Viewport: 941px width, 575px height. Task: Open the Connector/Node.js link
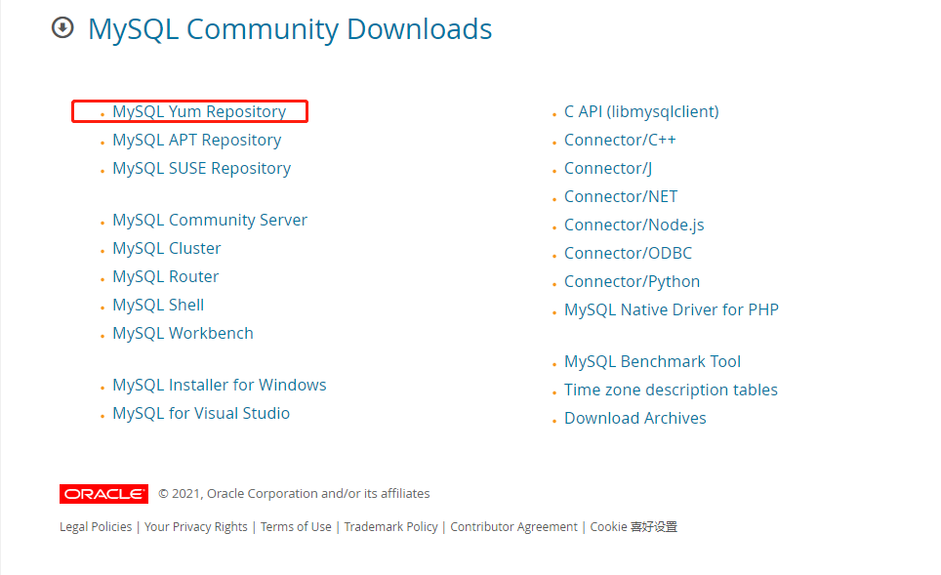tap(634, 225)
